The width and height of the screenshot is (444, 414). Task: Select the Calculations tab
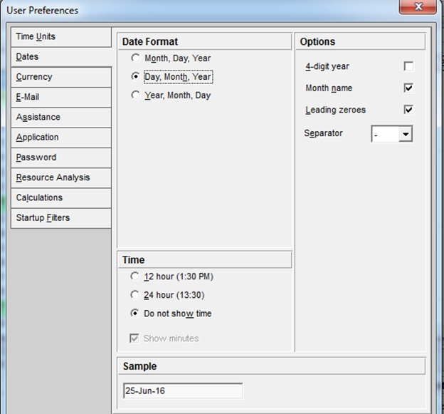(x=61, y=198)
